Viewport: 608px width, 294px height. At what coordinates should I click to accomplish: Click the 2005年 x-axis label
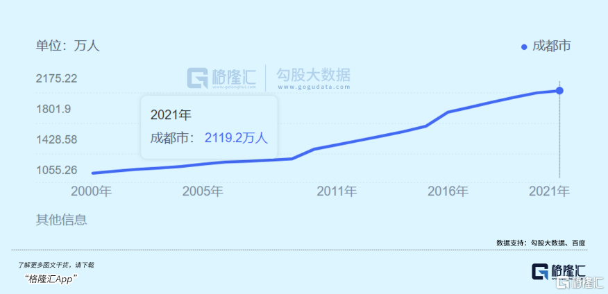point(203,191)
